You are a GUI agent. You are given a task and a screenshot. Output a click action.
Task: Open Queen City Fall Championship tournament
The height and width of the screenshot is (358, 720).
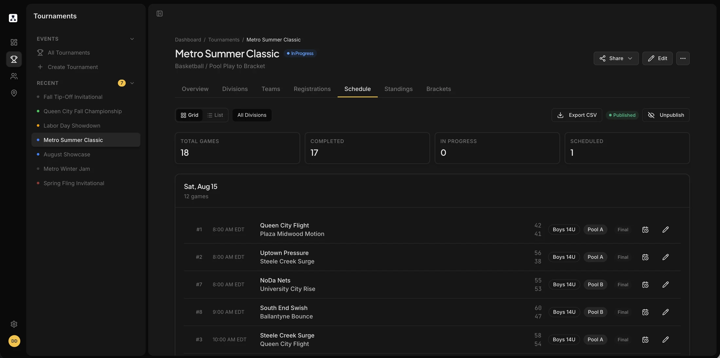(x=86, y=111)
